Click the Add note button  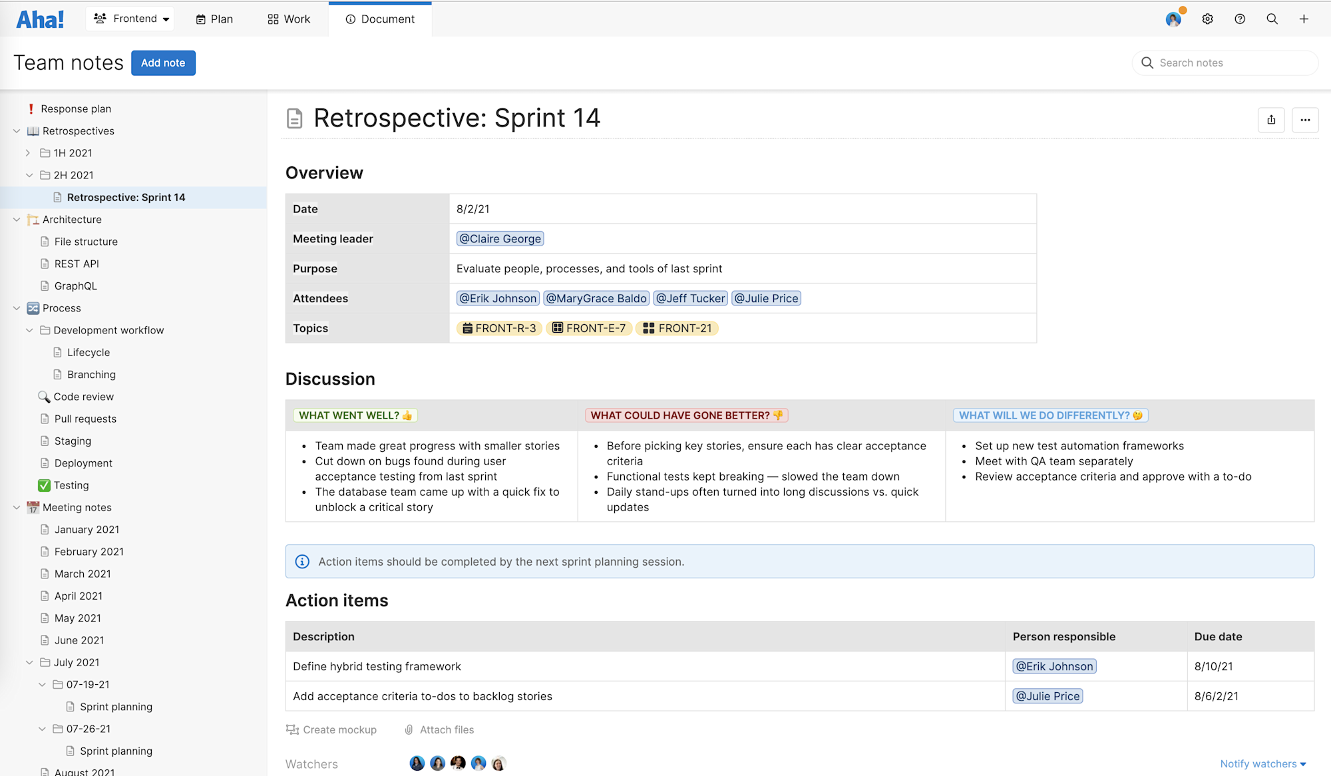tap(163, 63)
